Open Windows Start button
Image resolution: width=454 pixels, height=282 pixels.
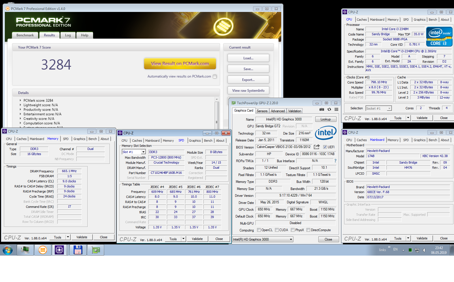tap(8, 250)
